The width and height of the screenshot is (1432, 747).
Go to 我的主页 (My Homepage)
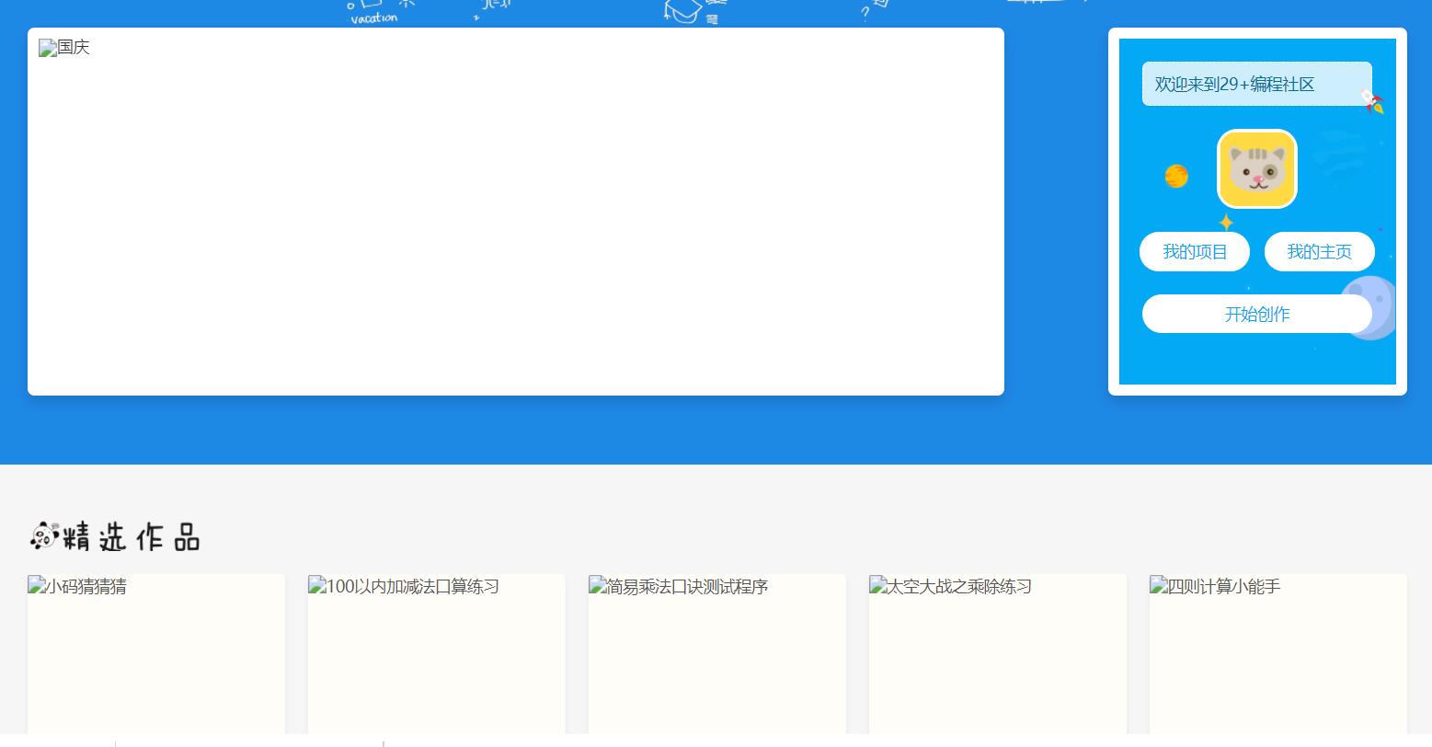1320,252
